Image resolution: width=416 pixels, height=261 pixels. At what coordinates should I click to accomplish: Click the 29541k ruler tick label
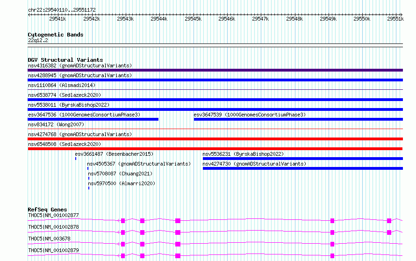pyautogui.click(x=57, y=19)
